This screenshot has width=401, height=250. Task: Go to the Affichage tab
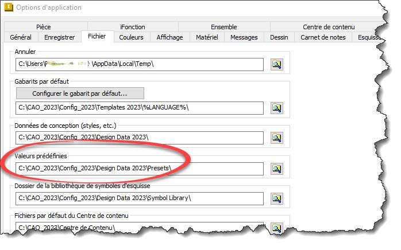click(x=169, y=37)
